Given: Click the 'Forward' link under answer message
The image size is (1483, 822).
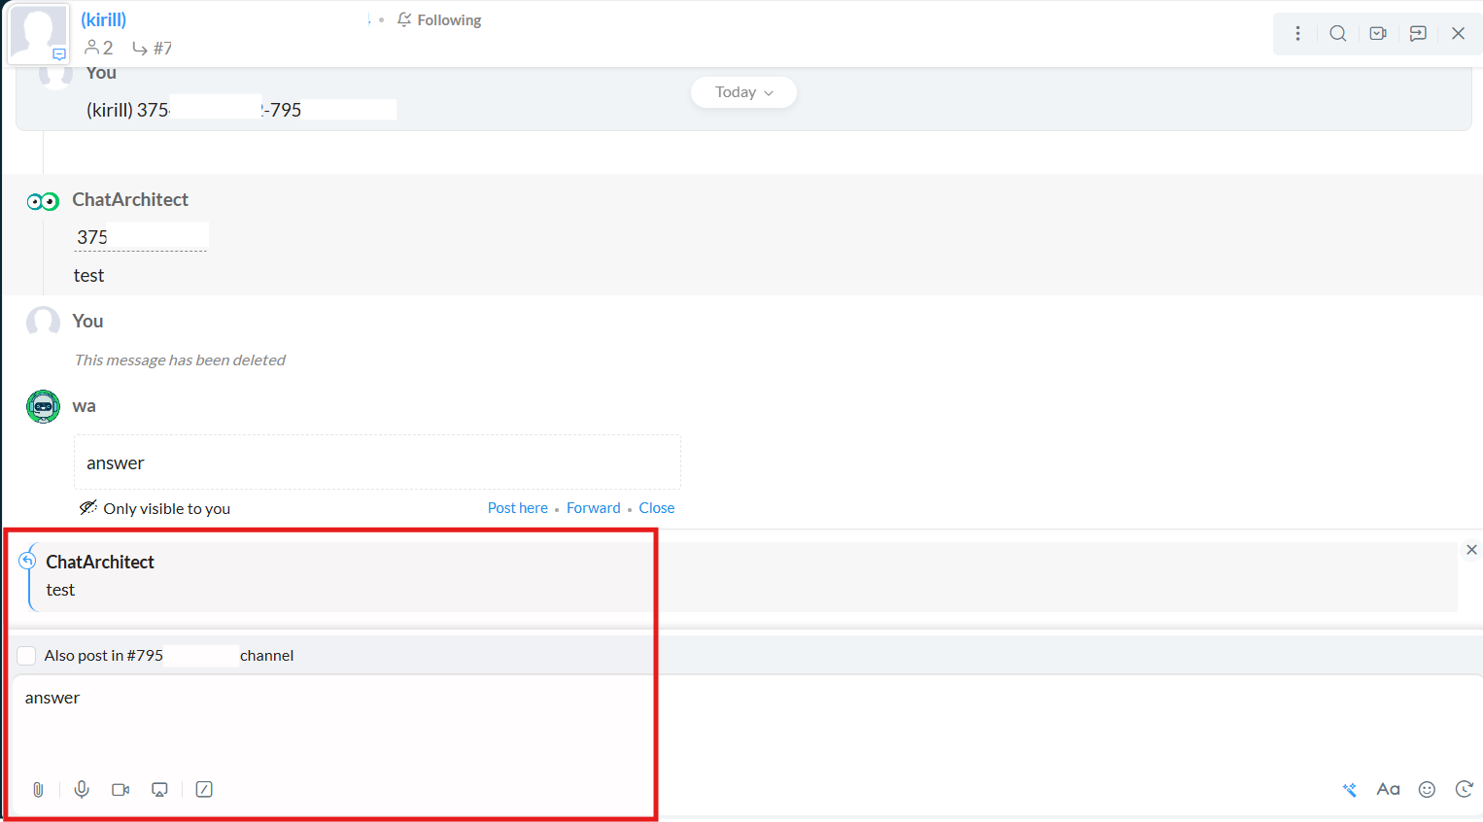Looking at the screenshot, I should point(593,508).
